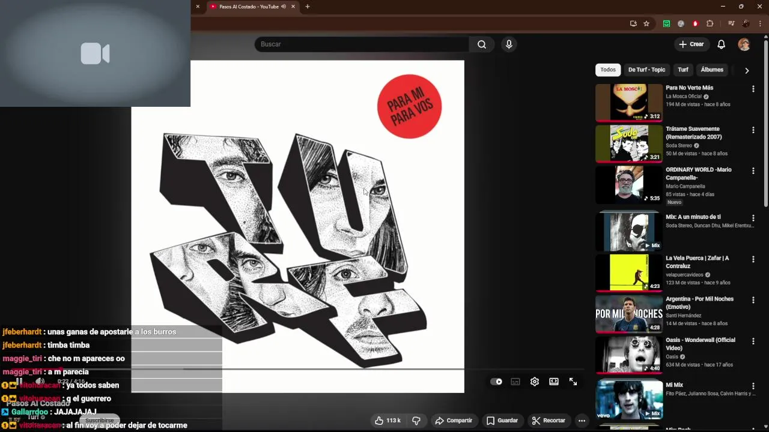
Task: Open the Mi Mix playlist title
Action: (675, 385)
